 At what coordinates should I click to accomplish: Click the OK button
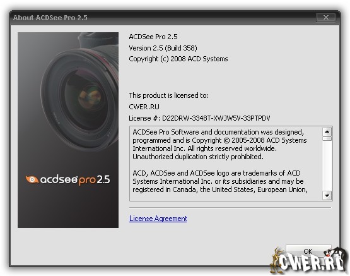click(308, 251)
